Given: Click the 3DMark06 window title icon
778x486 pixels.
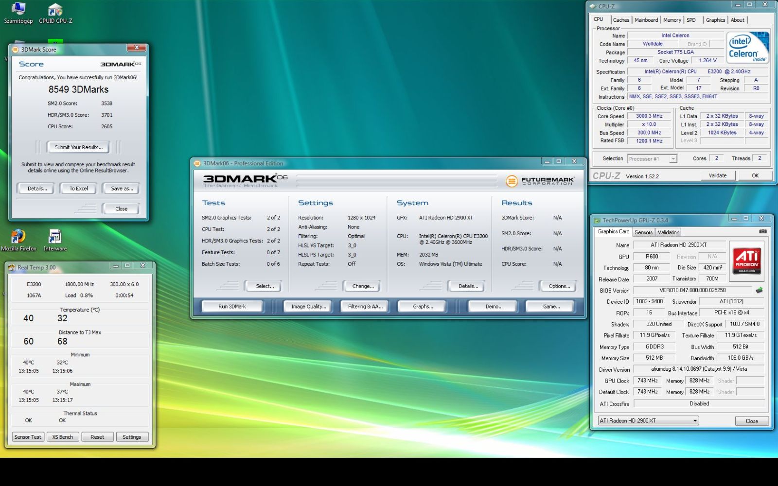Looking at the screenshot, I should pyautogui.click(x=197, y=163).
